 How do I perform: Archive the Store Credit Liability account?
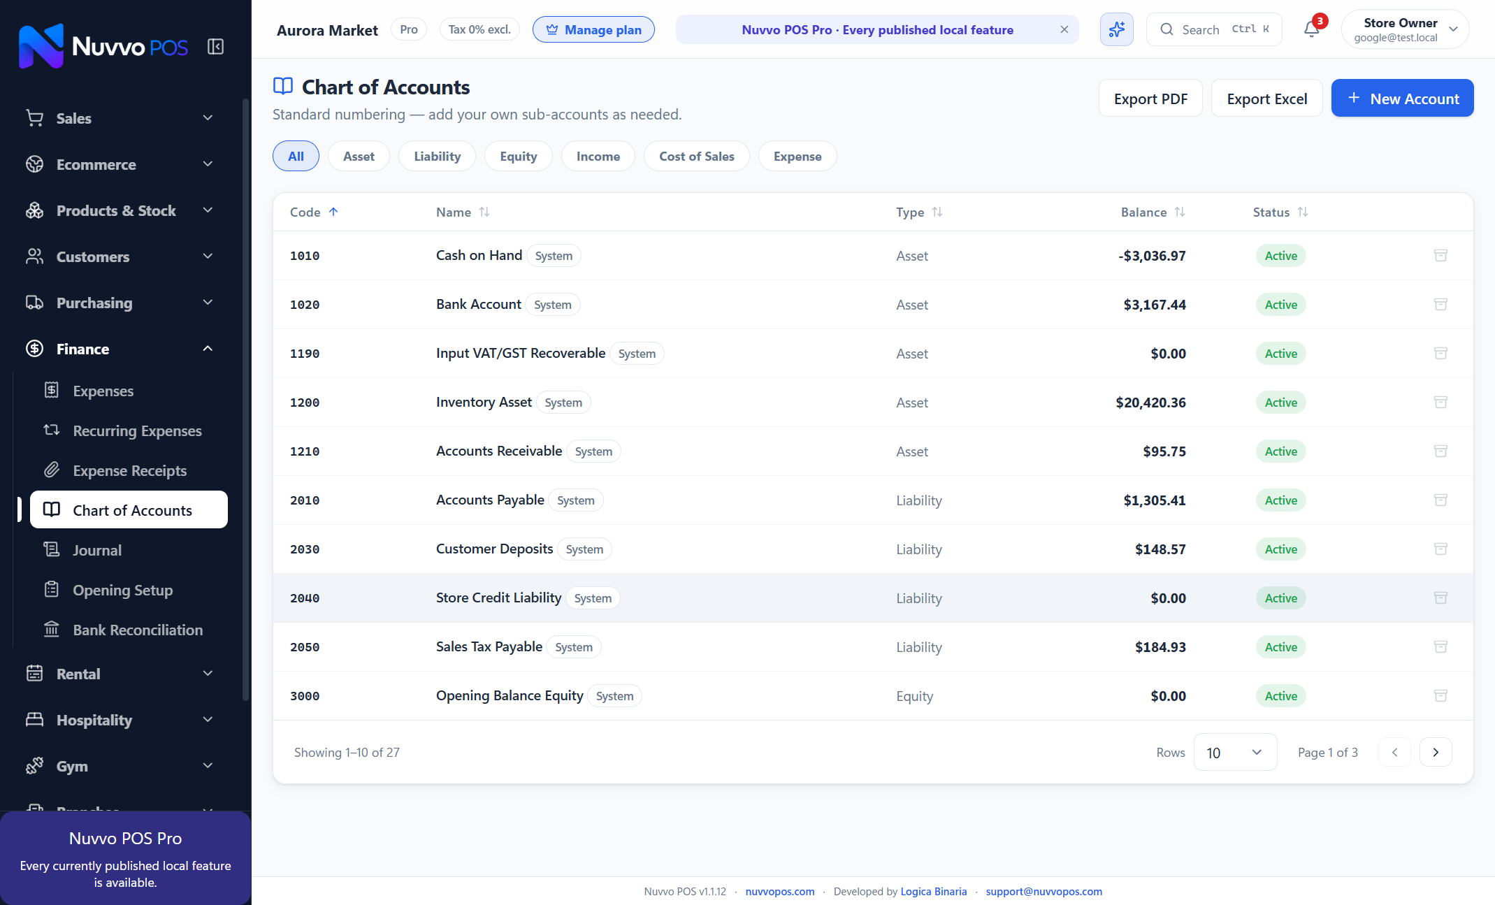(x=1440, y=598)
